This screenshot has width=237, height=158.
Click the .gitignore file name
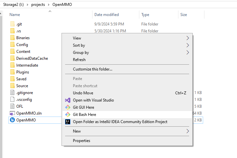pyautogui.click(x=25, y=93)
